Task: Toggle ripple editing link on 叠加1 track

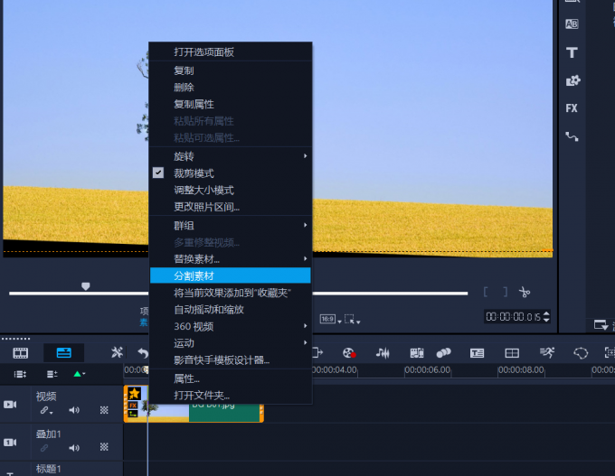Action: 44,447
